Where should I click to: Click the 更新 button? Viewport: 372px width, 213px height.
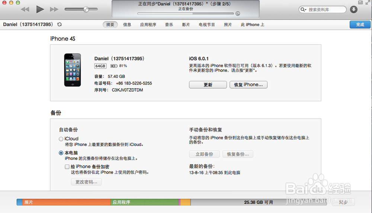pos(208,85)
